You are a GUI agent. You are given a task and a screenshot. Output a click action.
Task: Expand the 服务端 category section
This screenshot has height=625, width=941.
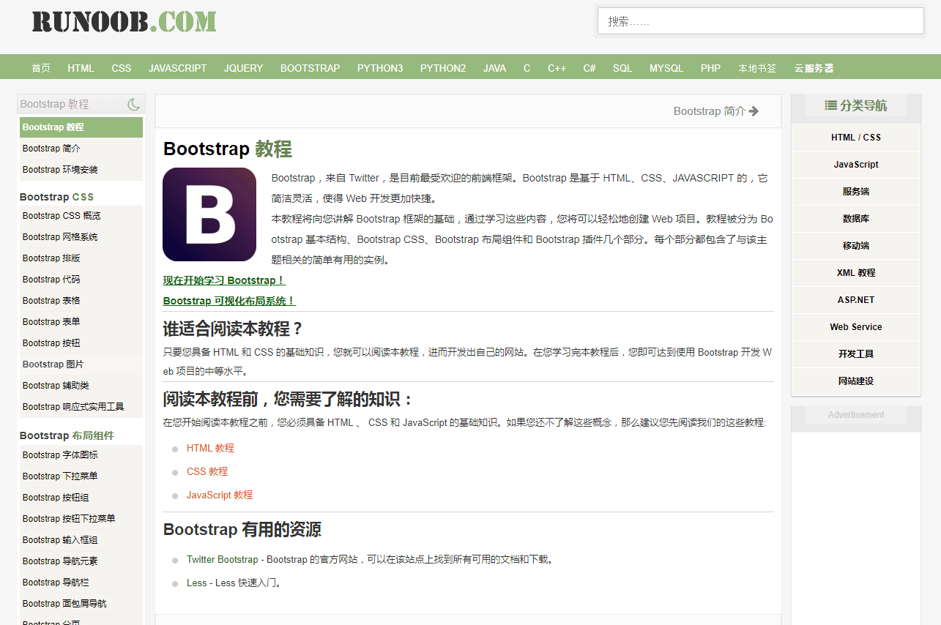(855, 192)
